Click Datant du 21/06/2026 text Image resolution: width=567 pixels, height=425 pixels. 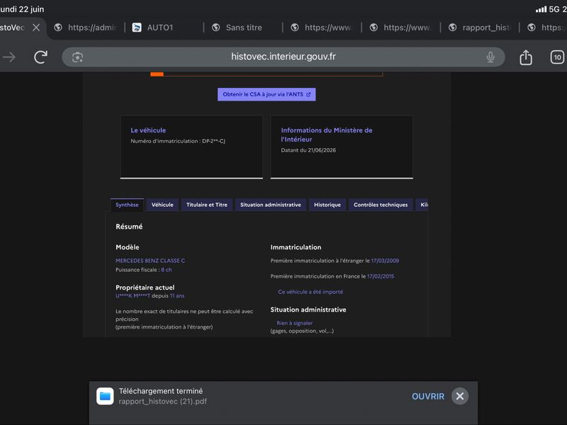tap(308, 150)
